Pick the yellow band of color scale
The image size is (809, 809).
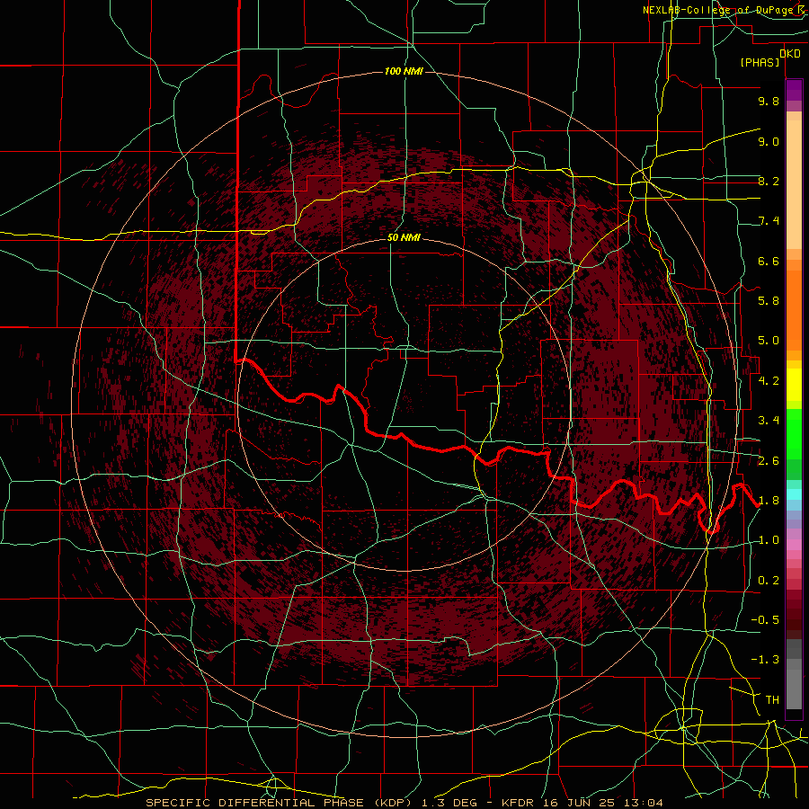pos(794,385)
